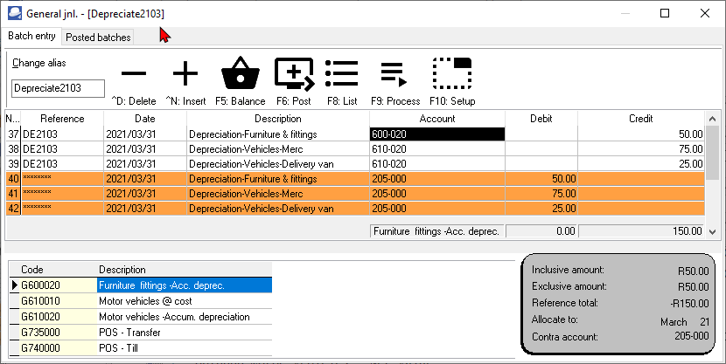Click orange row 41 Depreciation-Vehicles-Merc description
The width and height of the screenshot is (726, 364).
coord(278,194)
